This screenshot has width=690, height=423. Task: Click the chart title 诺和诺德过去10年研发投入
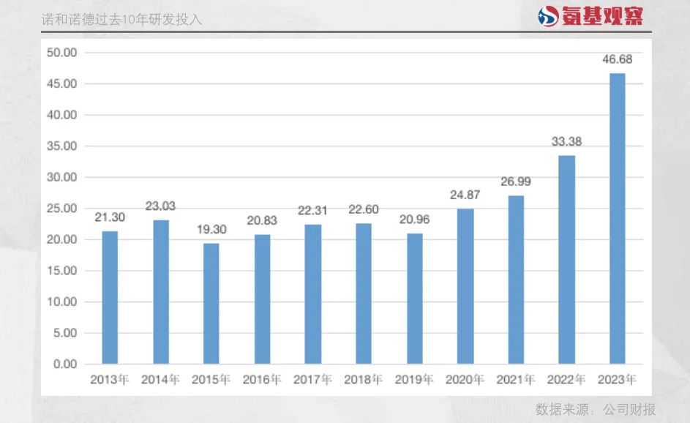point(121,20)
